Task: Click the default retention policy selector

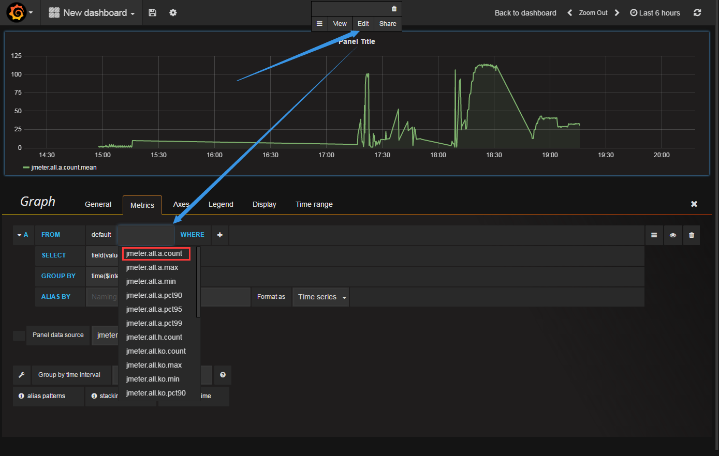Action: point(101,235)
